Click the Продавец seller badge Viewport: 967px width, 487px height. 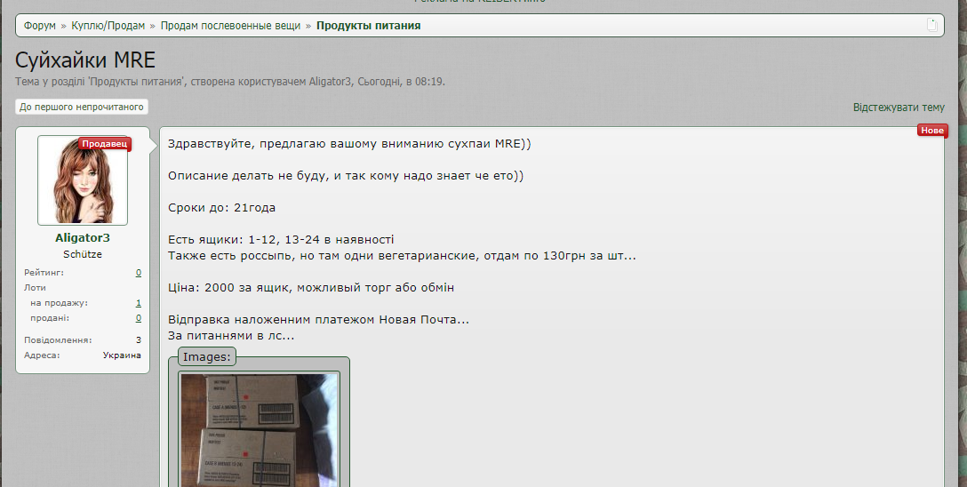[x=104, y=144]
